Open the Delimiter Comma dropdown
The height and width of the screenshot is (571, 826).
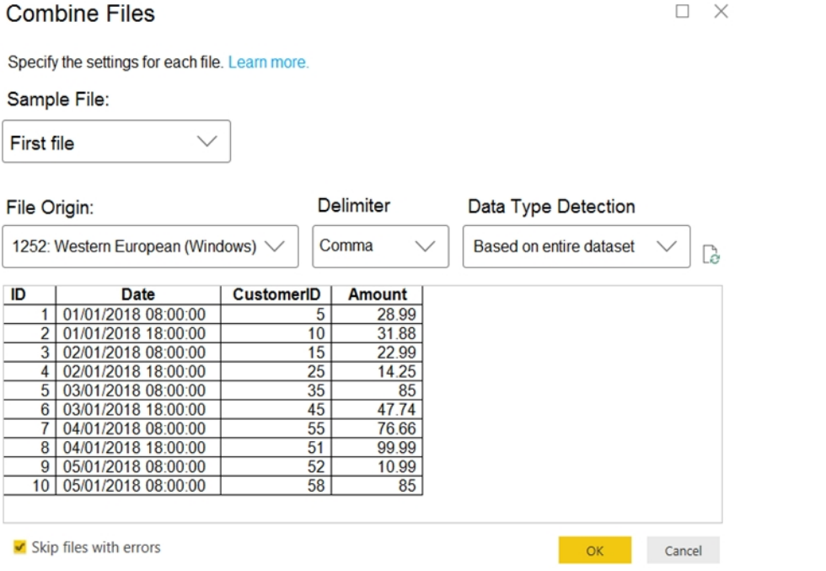point(380,246)
